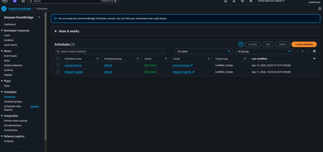Open the AWS services grid menu
This screenshot has height=152, width=323.
coord(23,1)
